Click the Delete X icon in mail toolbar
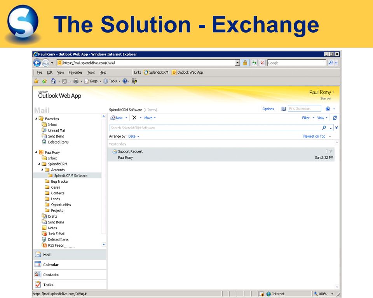 click(134, 118)
